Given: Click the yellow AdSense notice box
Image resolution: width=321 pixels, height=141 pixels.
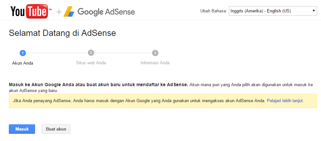Looking at the screenshot, I should 163,101.
